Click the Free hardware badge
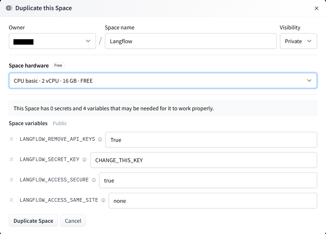Viewport: 326px width, 234px height. point(58,65)
